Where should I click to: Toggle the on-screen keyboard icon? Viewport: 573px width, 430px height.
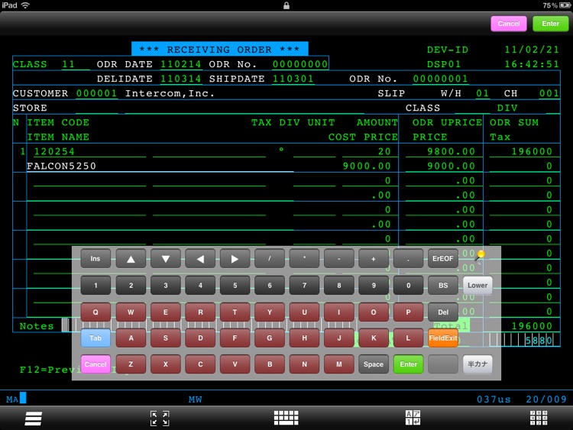286,418
